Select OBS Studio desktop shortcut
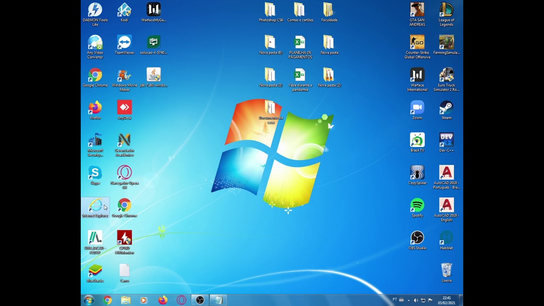The height and width of the screenshot is (306, 544). [417, 240]
